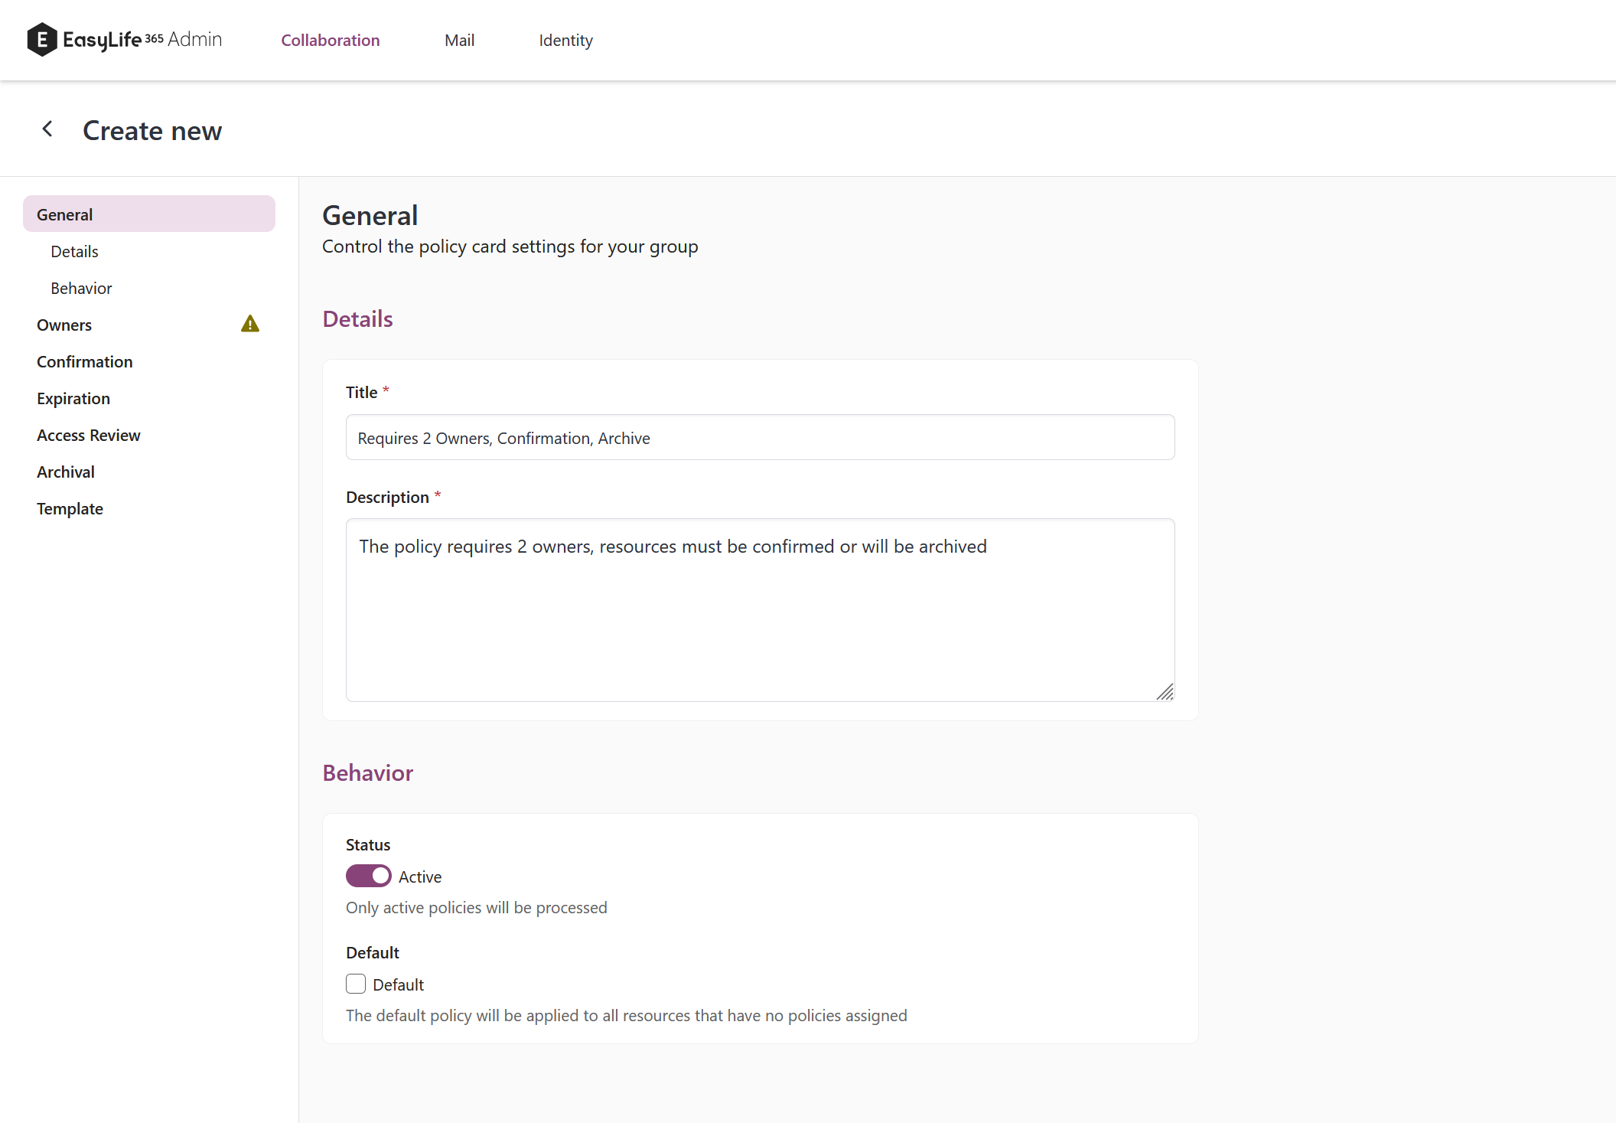Open the Collaboration menu

pos(331,41)
